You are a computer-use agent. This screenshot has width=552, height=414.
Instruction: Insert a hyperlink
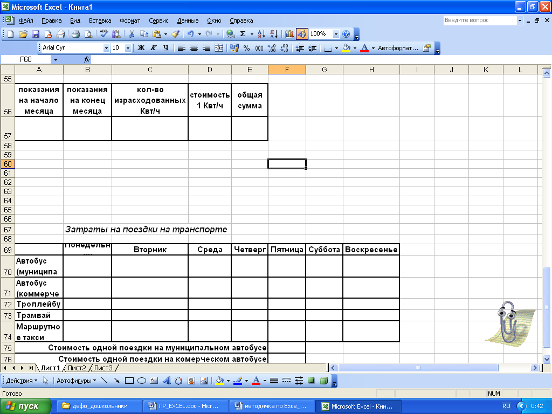231,34
